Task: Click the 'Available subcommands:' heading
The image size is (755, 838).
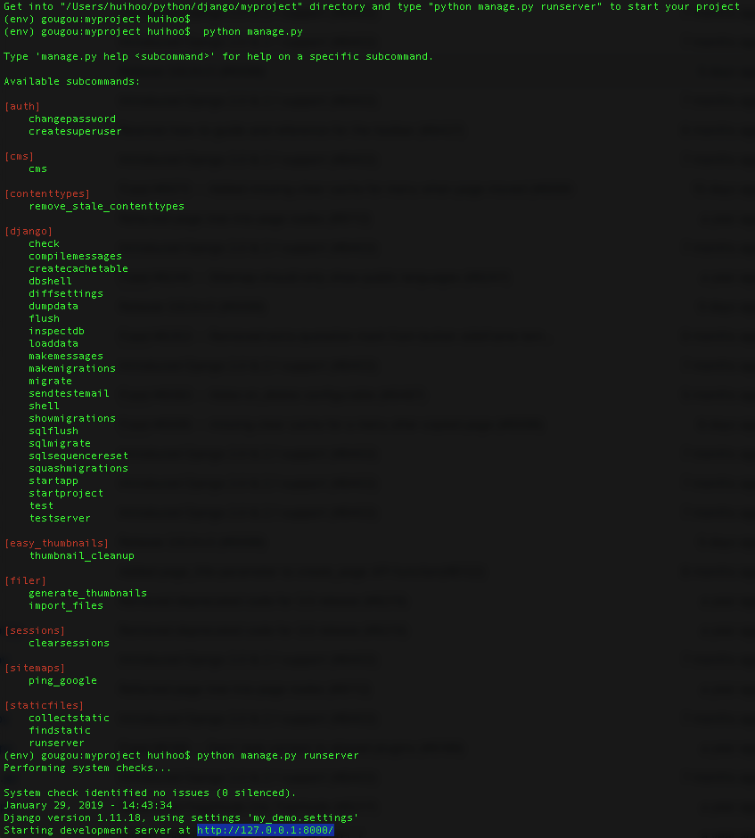Action: 72,81
